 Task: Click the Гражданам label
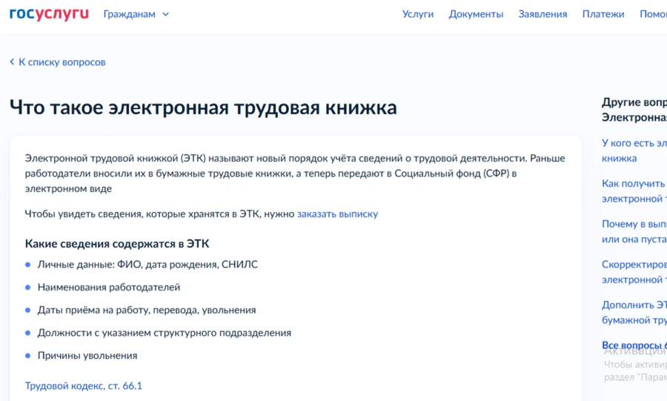(x=129, y=14)
